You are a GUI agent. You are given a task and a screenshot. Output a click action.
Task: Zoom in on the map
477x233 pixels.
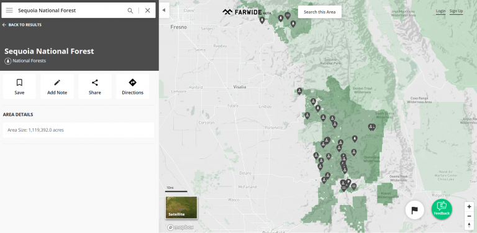click(469, 206)
